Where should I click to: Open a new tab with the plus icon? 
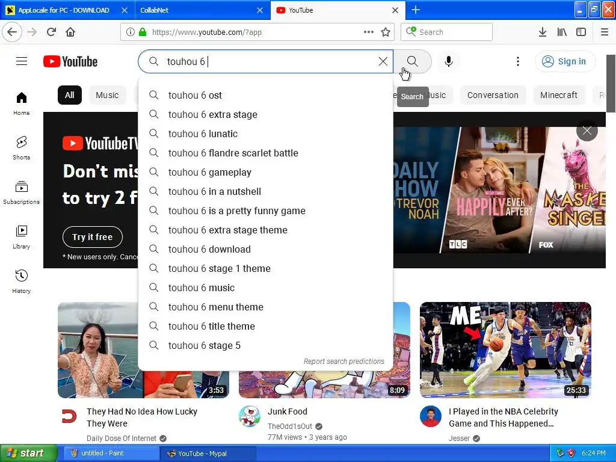click(416, 10)
